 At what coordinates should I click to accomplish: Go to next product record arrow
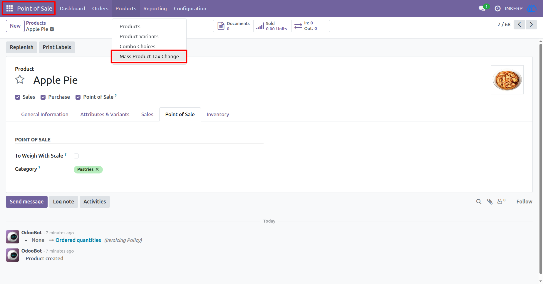[x=531, y=25]
